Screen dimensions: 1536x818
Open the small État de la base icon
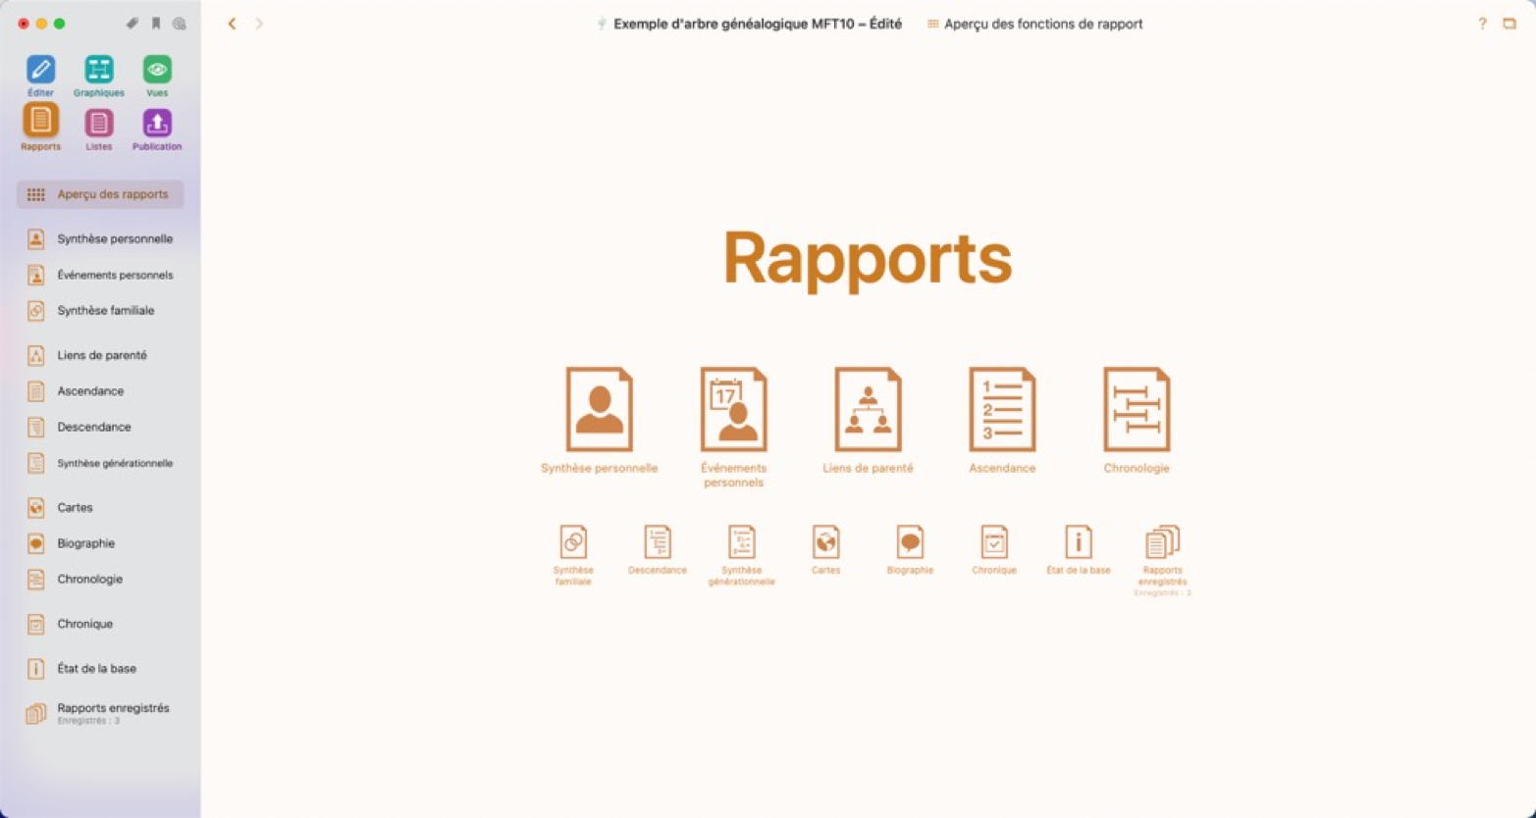coord(1079,541)
